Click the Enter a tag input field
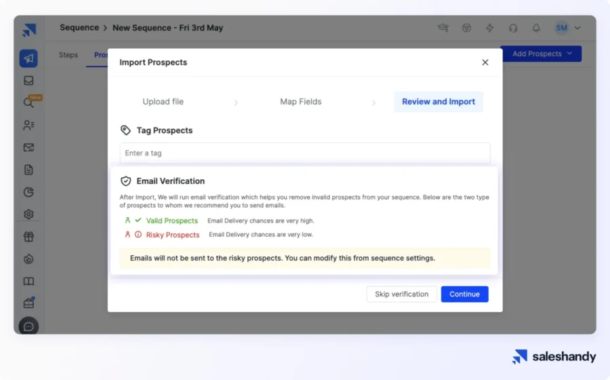Screen dimensions: 610x380 click(304, 153)
